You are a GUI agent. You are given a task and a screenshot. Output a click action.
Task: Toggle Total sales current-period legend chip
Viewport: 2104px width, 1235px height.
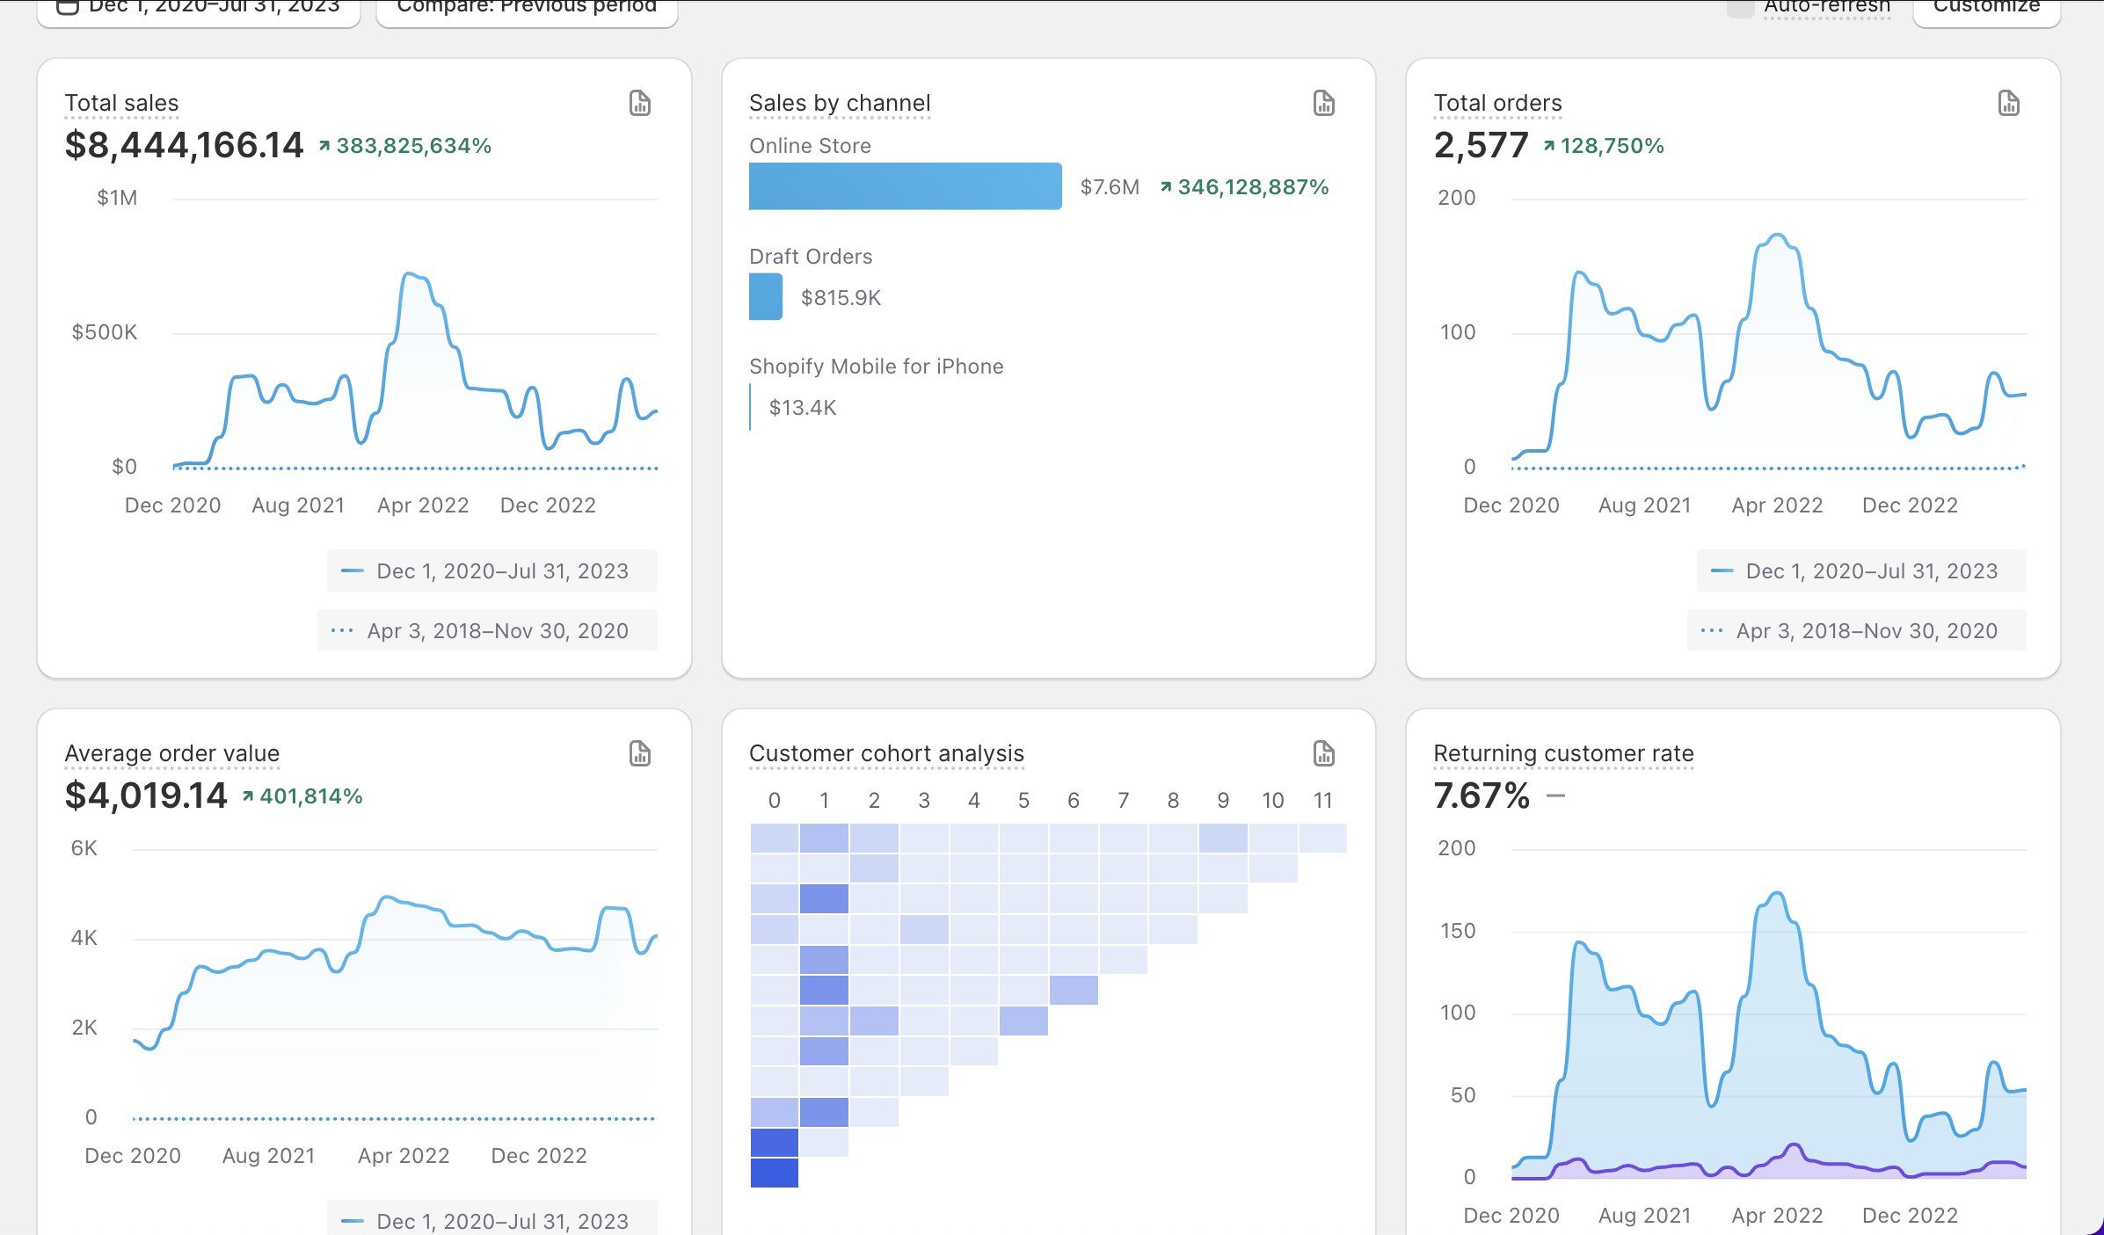pyautogui.click(x=491, y=571)
